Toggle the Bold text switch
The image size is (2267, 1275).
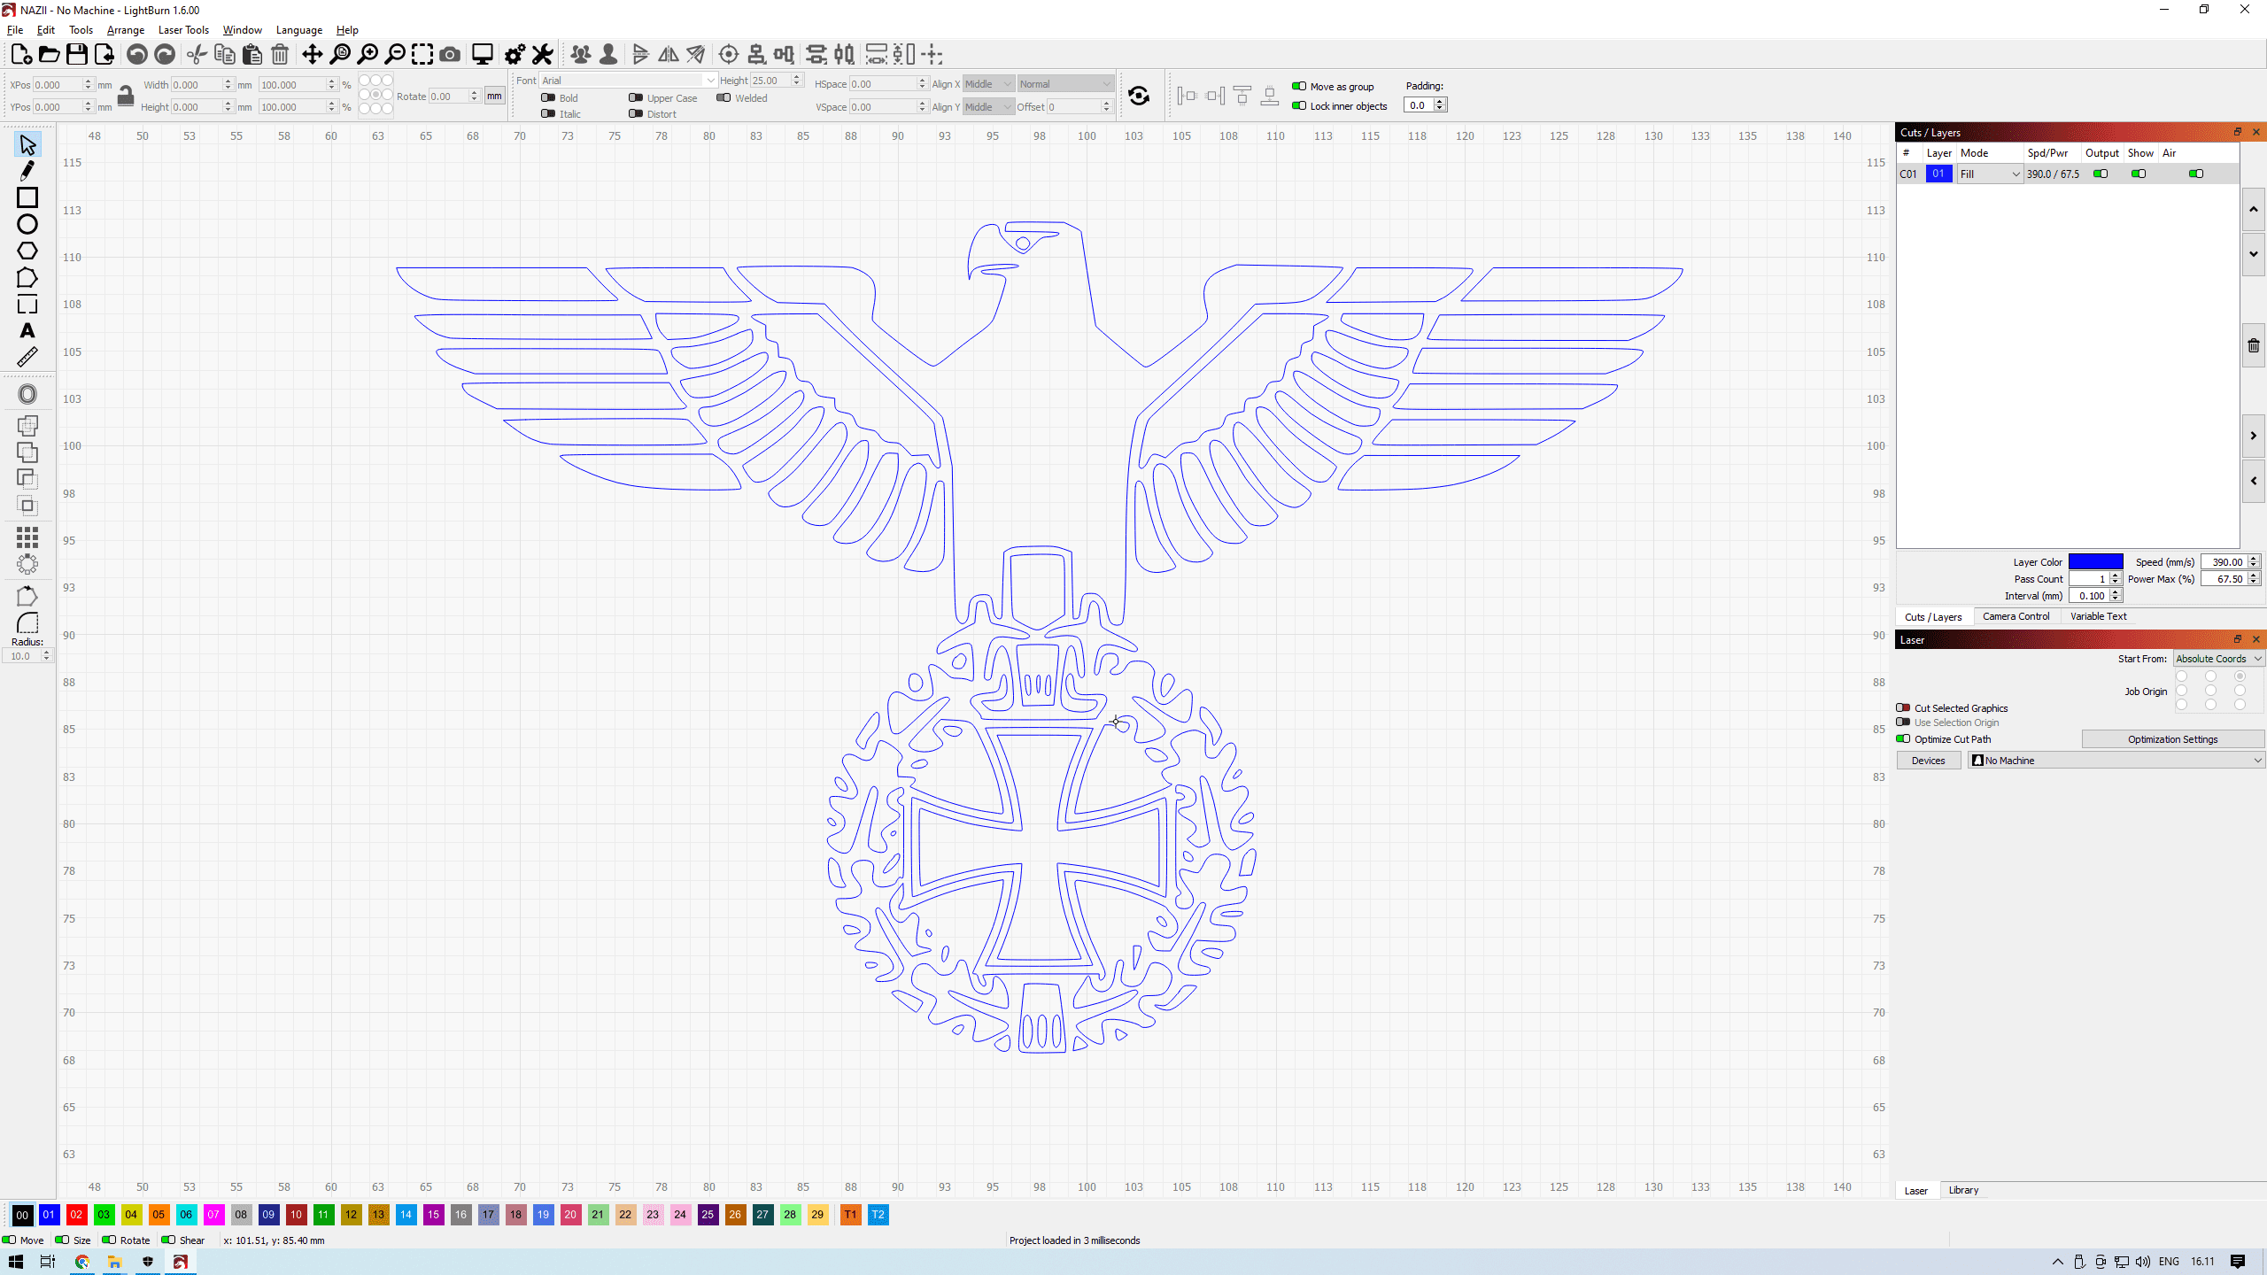click(548, 98)
